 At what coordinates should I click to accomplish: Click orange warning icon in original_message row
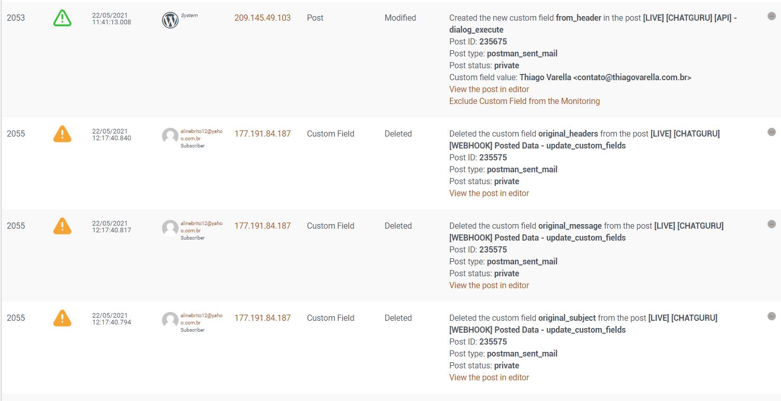62,226
